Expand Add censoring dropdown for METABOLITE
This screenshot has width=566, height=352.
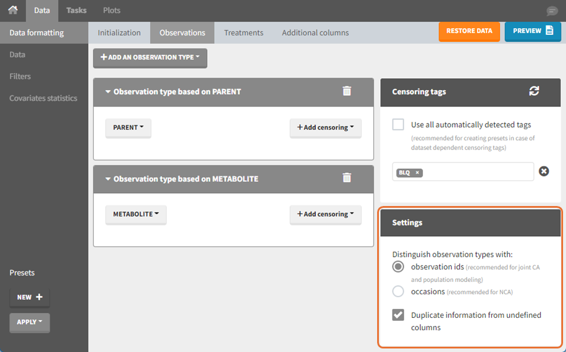[x=325, y=214]
